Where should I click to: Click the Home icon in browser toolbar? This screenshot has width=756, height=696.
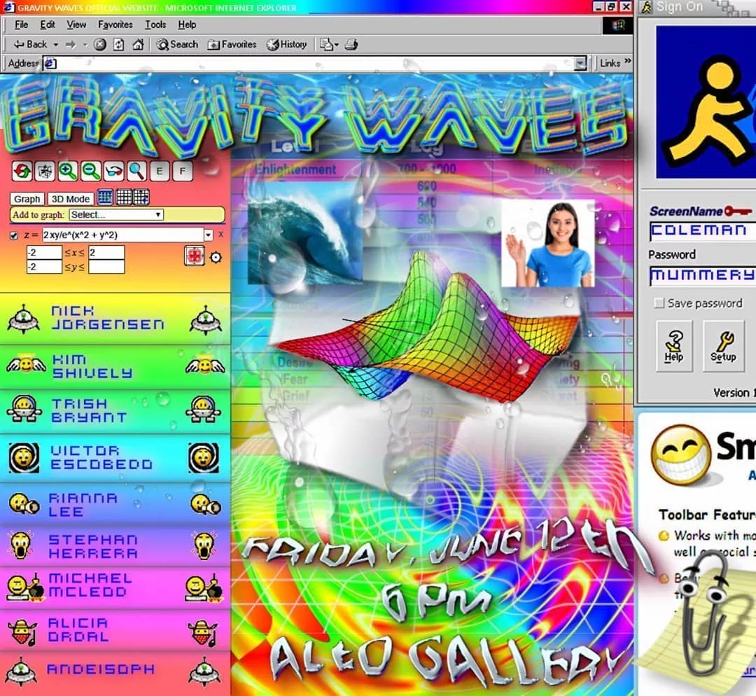point(138,44)
